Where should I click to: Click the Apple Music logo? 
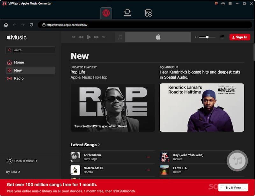point(17,37)
